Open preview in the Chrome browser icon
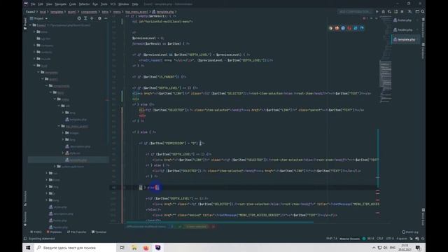The image size is (448, 252). [330, 28]
